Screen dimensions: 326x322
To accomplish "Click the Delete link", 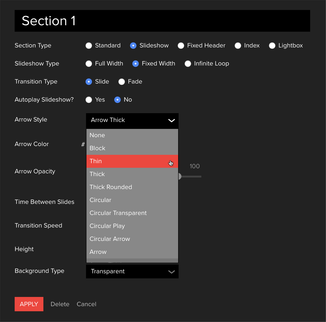I will (x=60, y=304).
